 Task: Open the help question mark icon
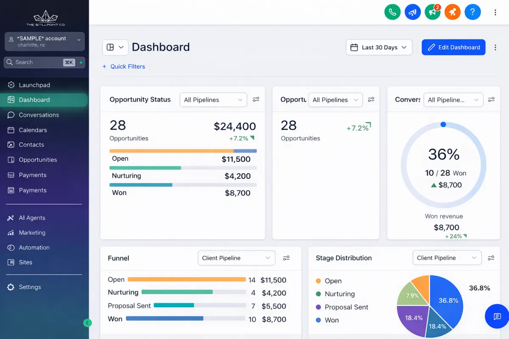click(473, 12)
